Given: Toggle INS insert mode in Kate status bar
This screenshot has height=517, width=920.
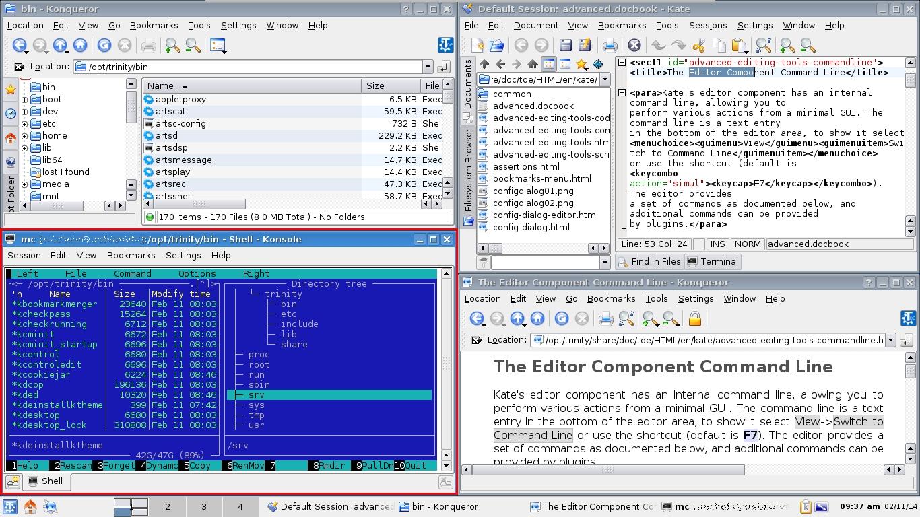Looking at the screenshot, I should click(718, 244).
